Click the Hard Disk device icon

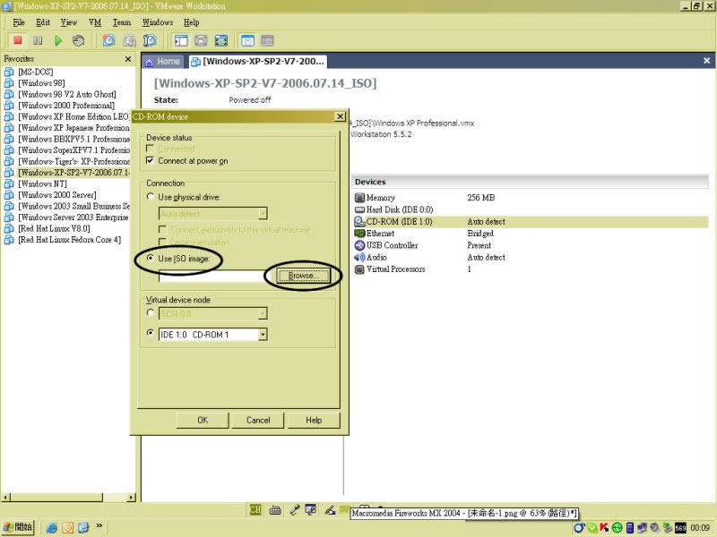[x=360, y=209]
